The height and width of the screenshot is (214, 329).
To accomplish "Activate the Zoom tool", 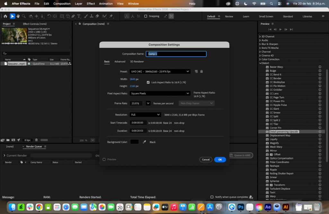I will 23,16.
